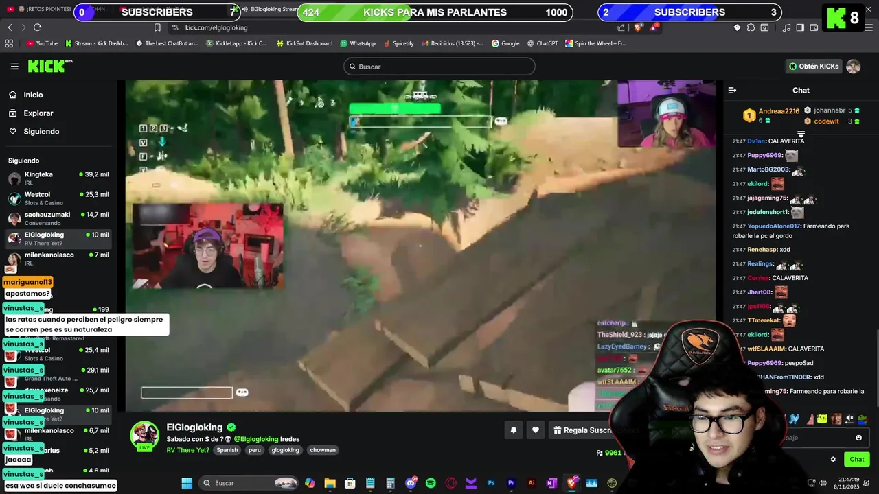This screenshot has height=494, width=879.
Task: Click the codewlt leaderboard entry
Action: pos(832,121)
